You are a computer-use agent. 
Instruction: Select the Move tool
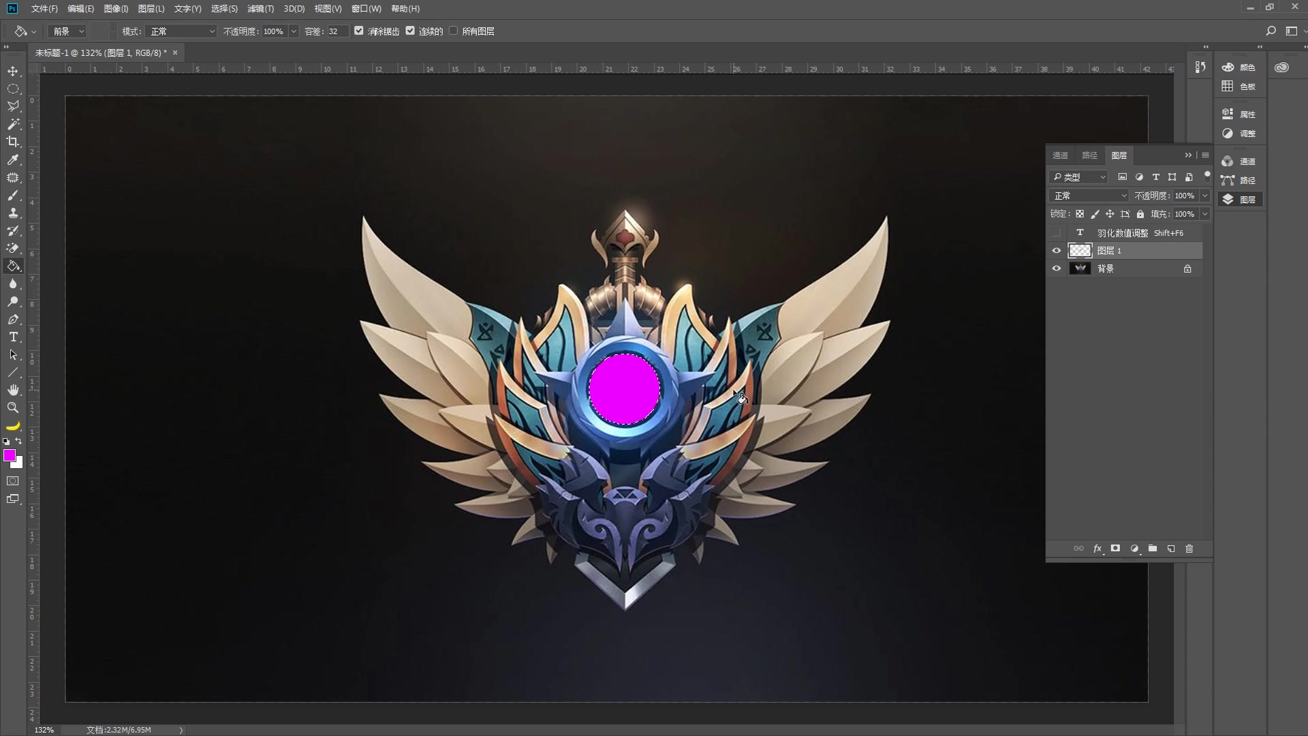pos(13,71)
